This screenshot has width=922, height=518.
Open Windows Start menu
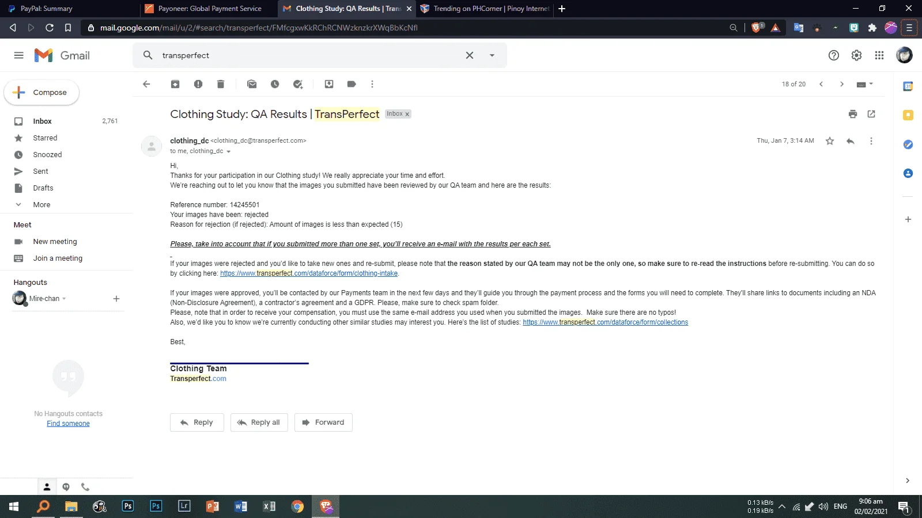[x=14, y=506]
